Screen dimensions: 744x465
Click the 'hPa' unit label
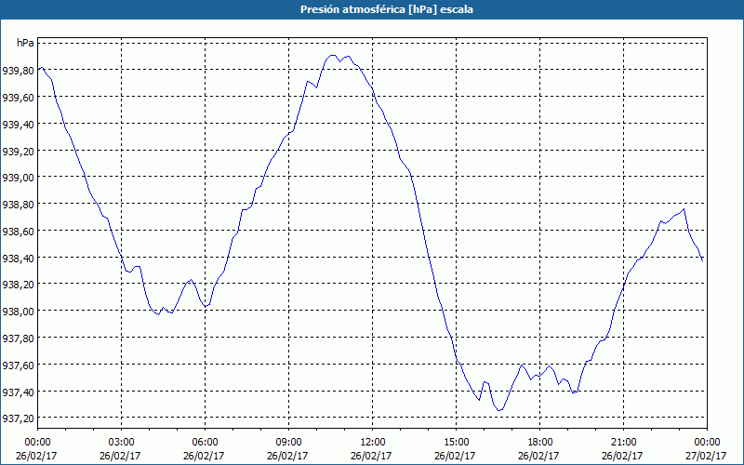click(25, 43)
